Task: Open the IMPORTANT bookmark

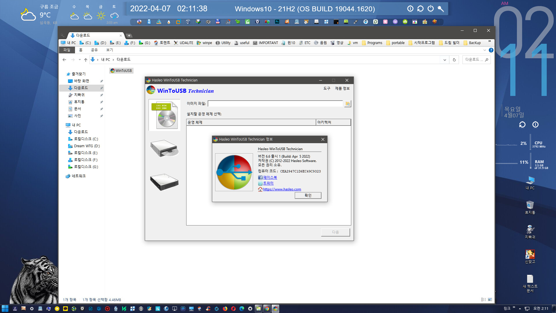Action: pyautogui.click(x=266, y=43)
